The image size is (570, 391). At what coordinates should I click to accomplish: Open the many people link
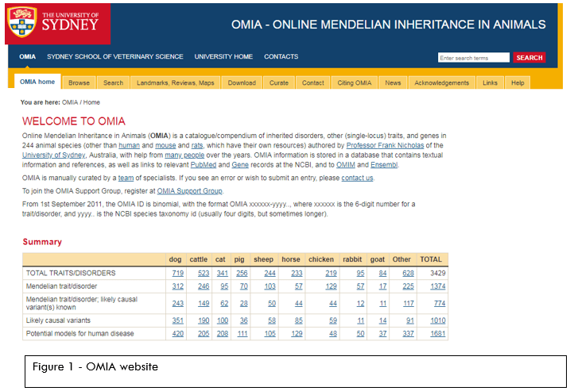[184, 155]
